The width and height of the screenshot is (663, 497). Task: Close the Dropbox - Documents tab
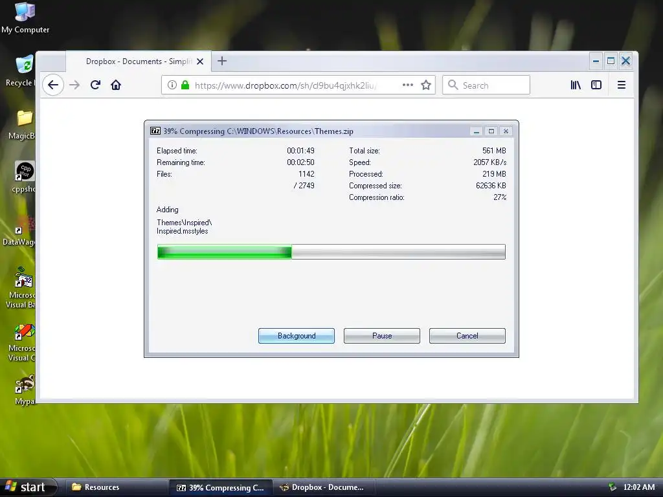(200, 61)
